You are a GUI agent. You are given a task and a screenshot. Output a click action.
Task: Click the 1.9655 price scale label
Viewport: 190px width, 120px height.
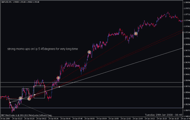pyautogui.click(x=187, y=56)
